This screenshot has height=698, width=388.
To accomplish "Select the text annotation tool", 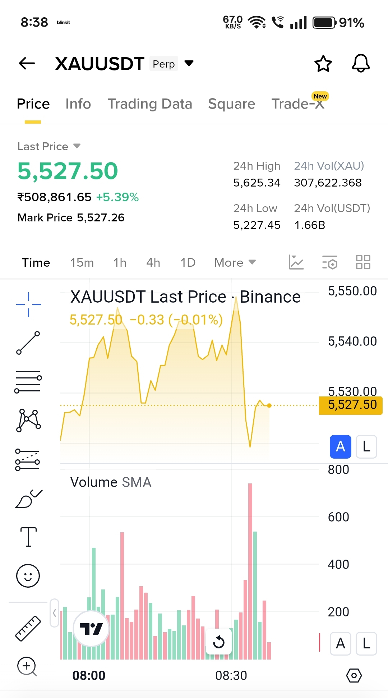I will point(28,537).
